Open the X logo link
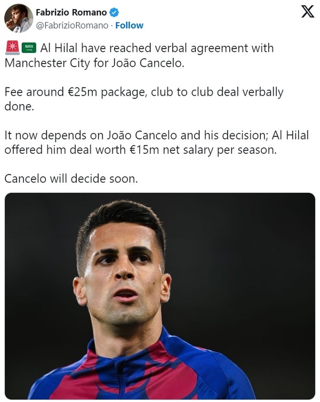 point(308,12)
